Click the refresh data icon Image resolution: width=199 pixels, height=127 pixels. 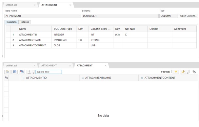[x=183, y=72]
